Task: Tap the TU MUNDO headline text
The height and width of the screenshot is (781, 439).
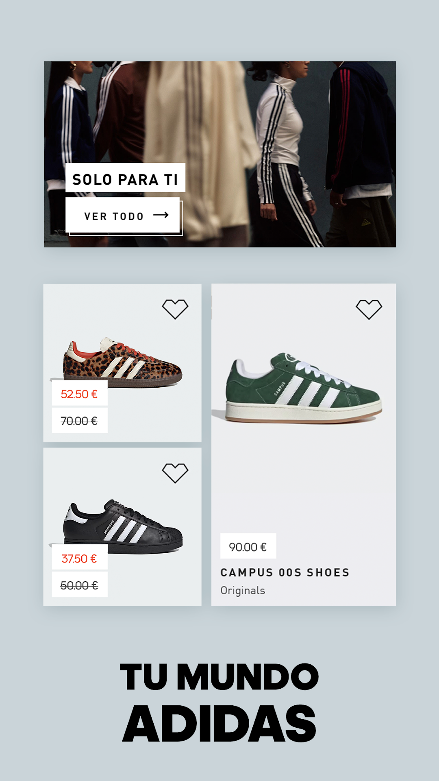Action: [219, 676]
